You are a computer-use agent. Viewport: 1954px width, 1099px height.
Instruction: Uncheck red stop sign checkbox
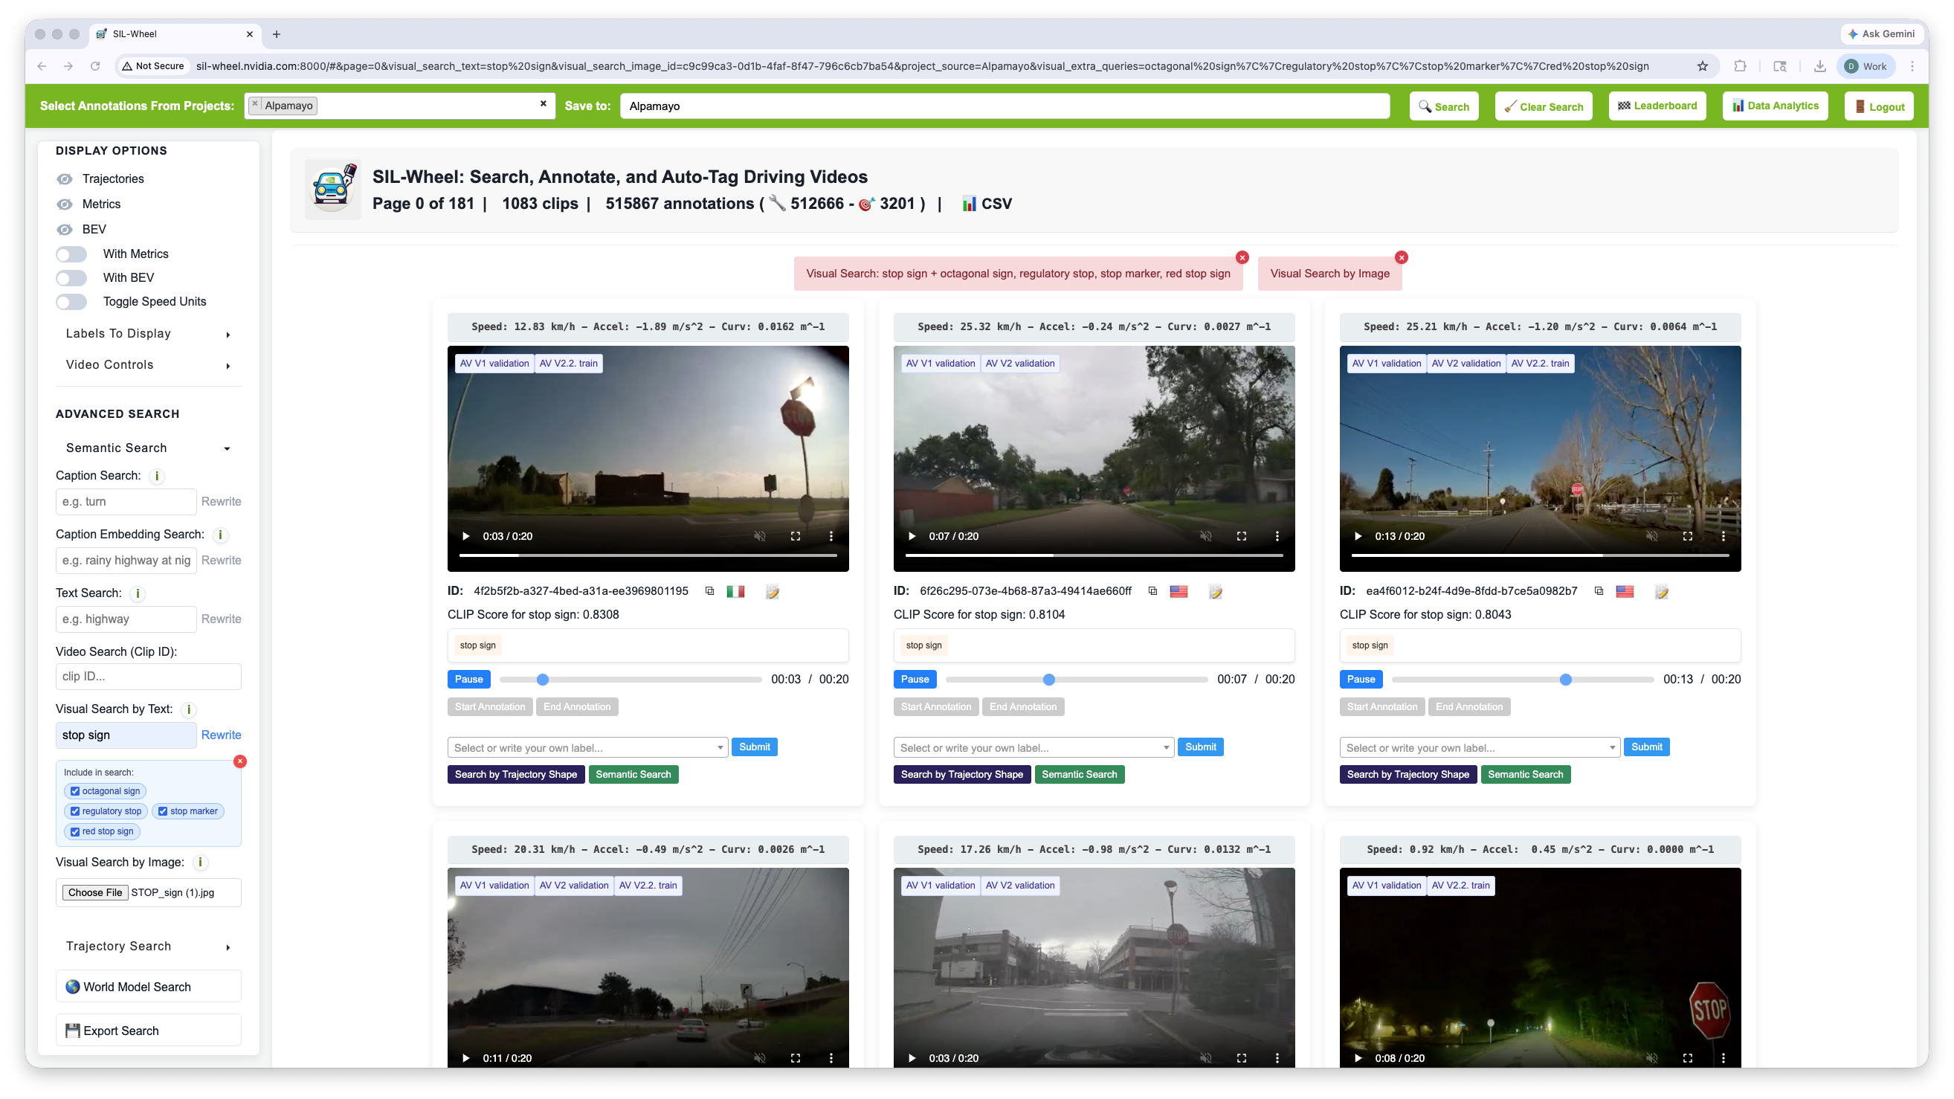click(75, 831)
